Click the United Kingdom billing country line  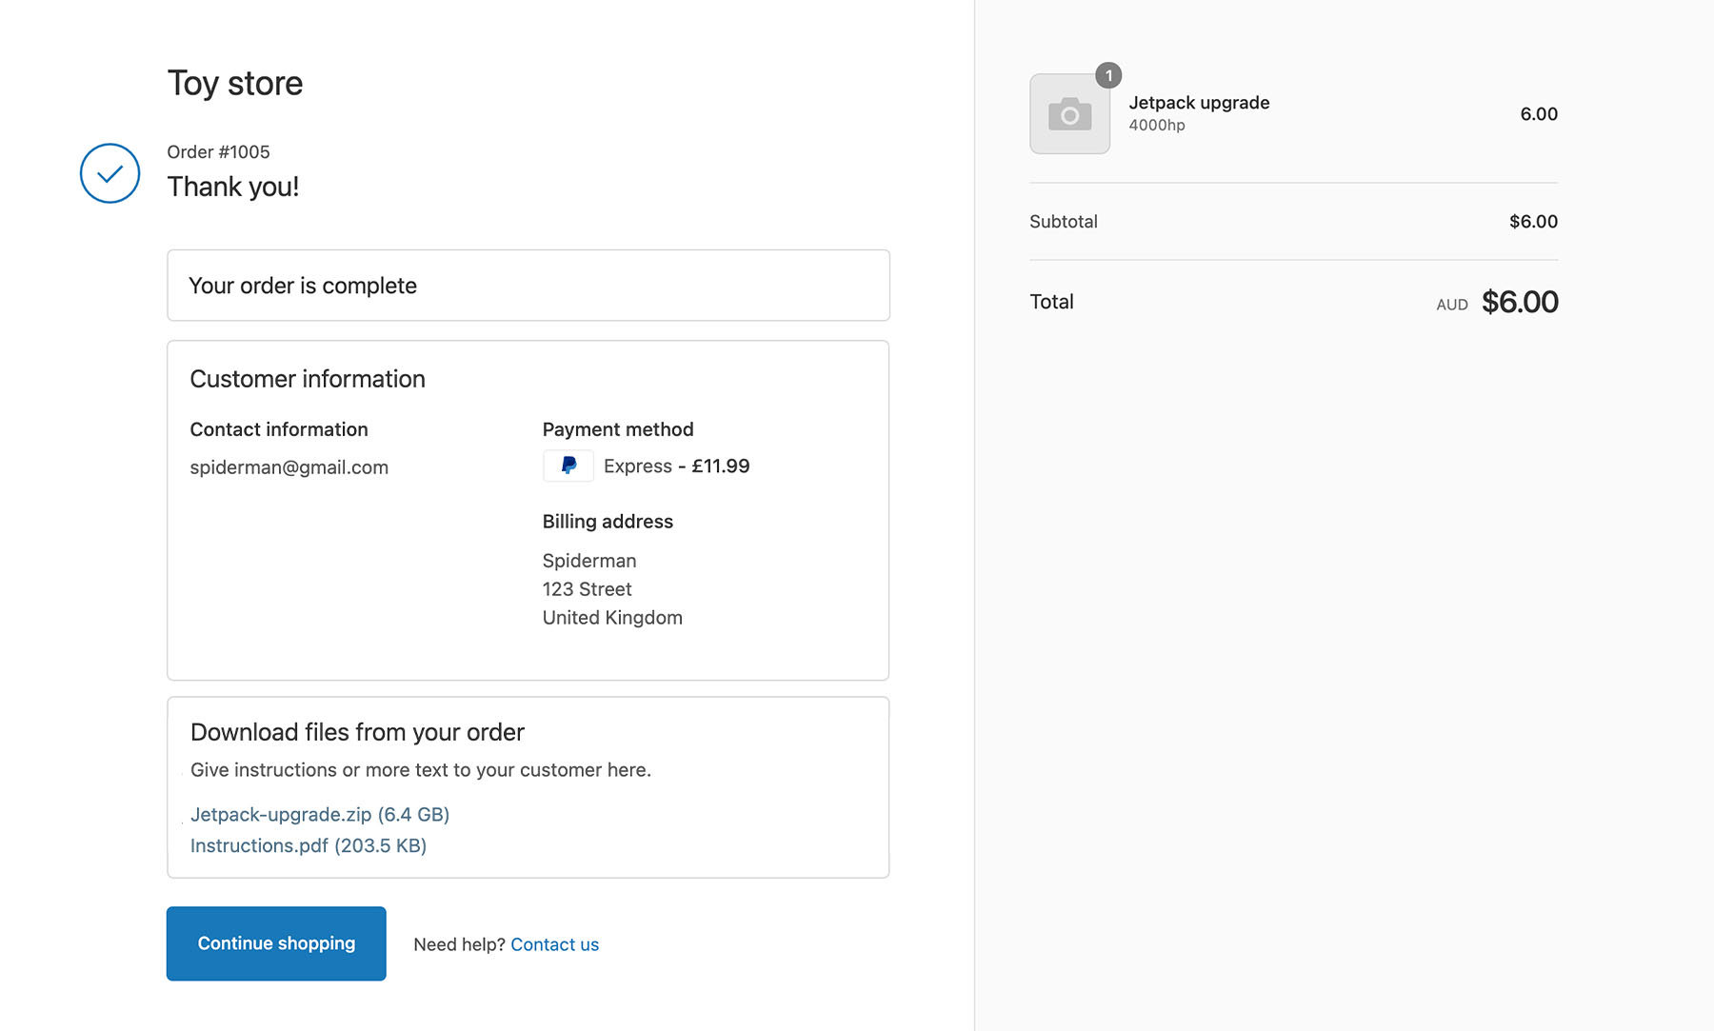pyautogui.click(x=612, y=618)
